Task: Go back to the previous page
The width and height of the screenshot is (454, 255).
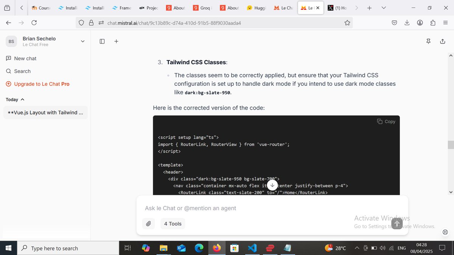Action: click(8, 23)
